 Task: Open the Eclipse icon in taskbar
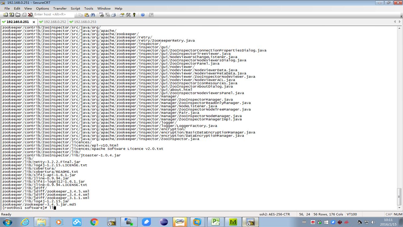coord(164,222)
